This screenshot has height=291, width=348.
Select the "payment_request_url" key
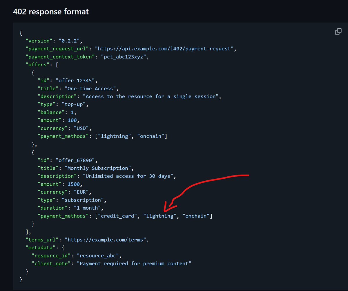click(57, 49)
